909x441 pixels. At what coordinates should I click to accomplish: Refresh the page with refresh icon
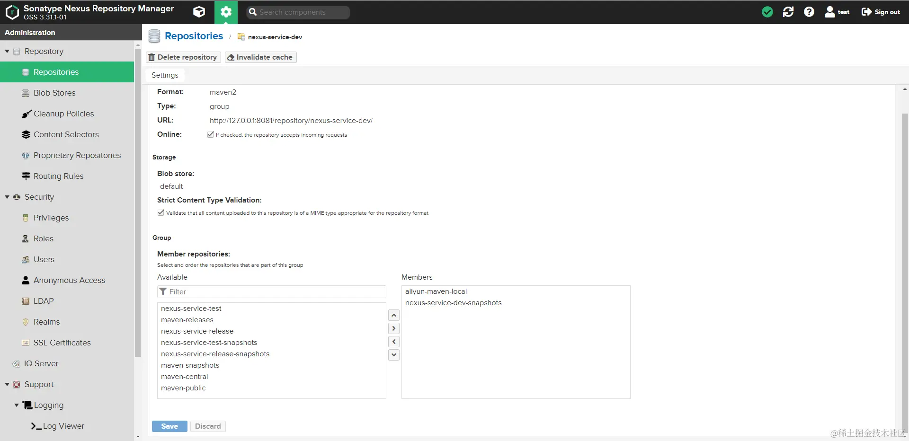pos(788,12)
